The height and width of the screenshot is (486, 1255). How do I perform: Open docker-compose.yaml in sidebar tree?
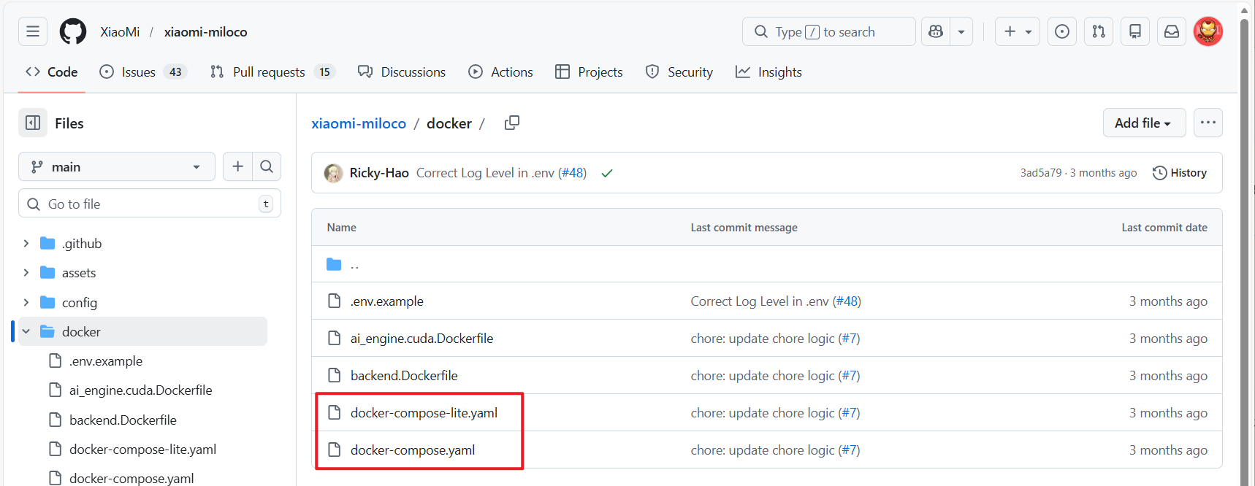coord(131,478)
